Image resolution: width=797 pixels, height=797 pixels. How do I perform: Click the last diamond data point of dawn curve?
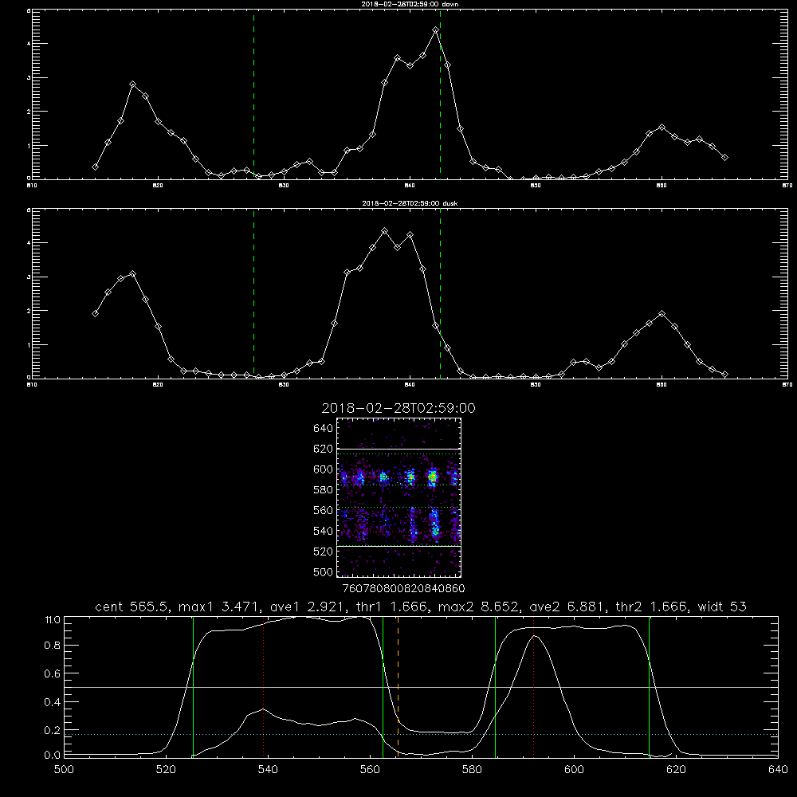[x=724, y=158]
